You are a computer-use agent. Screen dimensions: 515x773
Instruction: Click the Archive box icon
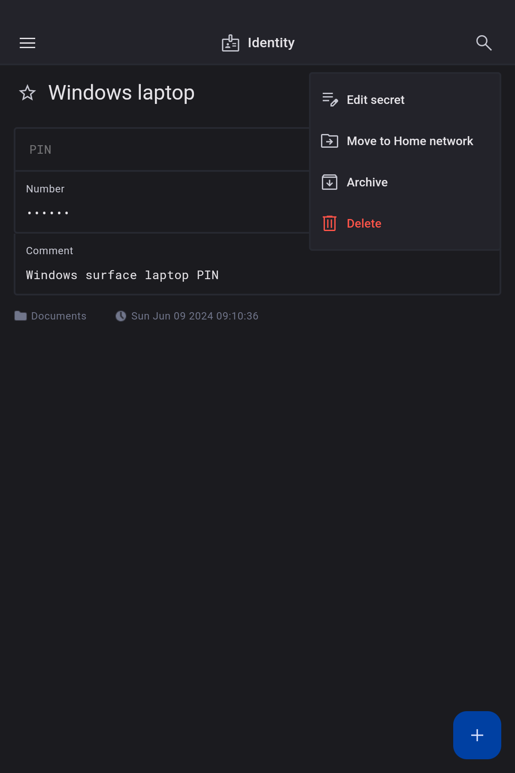(x=330, y=182)
